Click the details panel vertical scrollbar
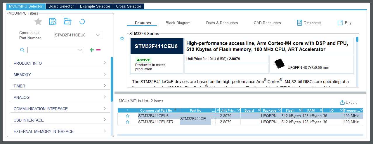This screenshot has height=144, width=373. click(x=357, y=39)
